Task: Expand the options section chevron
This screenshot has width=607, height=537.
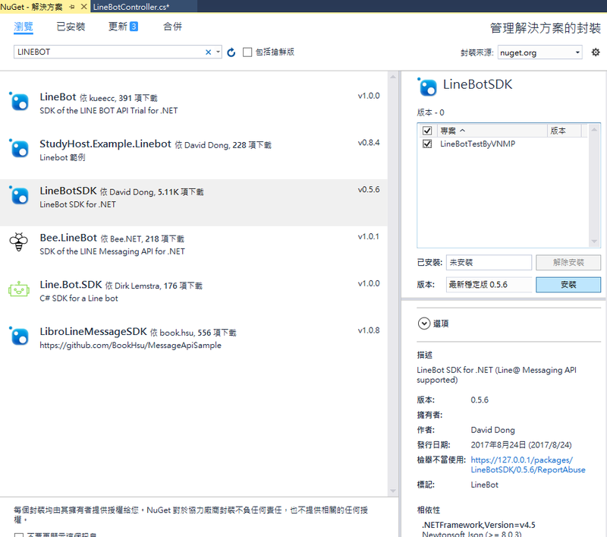Action: (424, 324)
